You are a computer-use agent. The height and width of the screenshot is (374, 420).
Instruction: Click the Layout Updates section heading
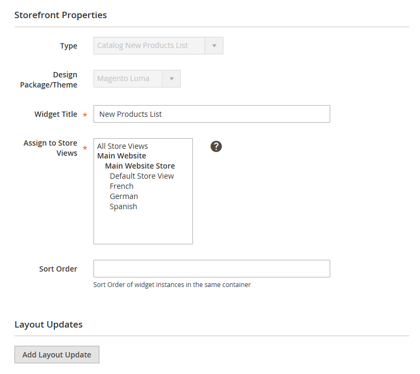pyautogui.click(x=49, y=324)
